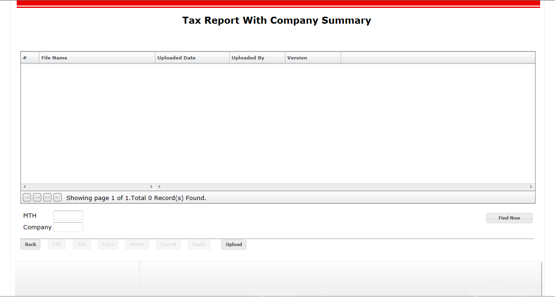This screenshot has height=297, width=555.
Task: Click into the Company text field
Action: coord(68,227)
